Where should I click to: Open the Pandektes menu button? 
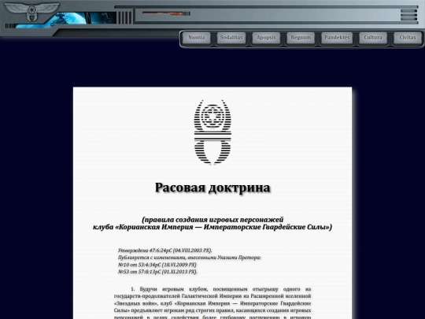pos(337,38)
